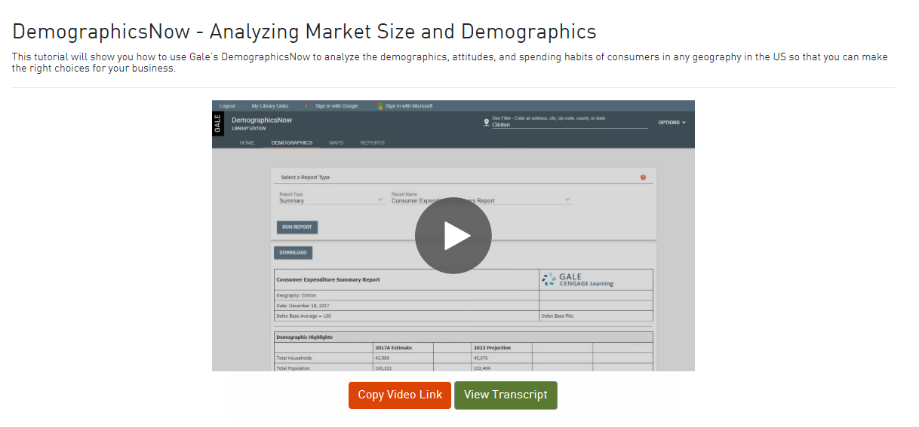This screenshot has width=919, height=427.
Task: Click the 'Index Base File:' cell
Action: [x=596, y=316]
